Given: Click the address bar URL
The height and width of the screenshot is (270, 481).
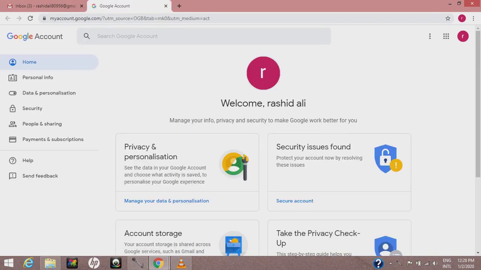Looking at the screenshot, I should tap(130, 18).
